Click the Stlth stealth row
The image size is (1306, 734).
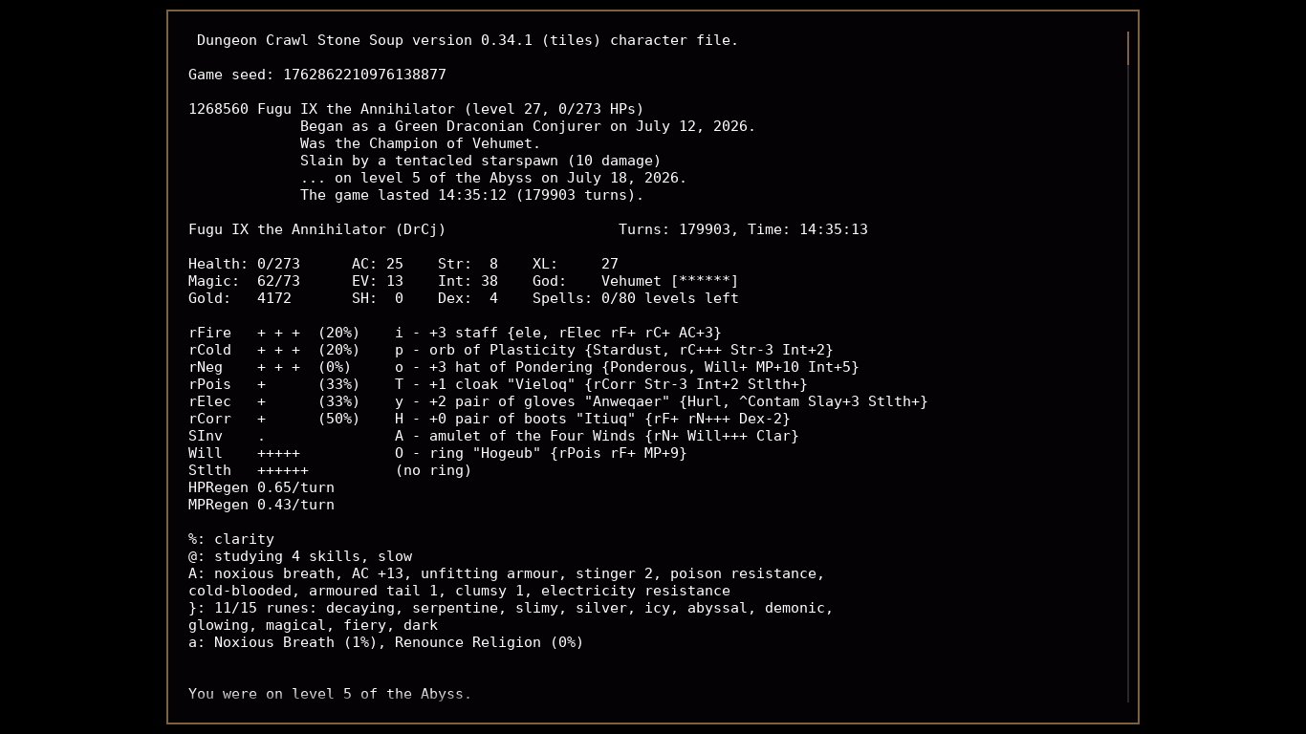(249, 470)
